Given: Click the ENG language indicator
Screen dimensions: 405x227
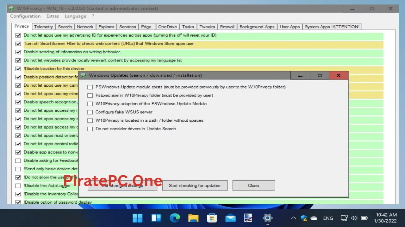Looking at the screenshot, I should 328,218.
